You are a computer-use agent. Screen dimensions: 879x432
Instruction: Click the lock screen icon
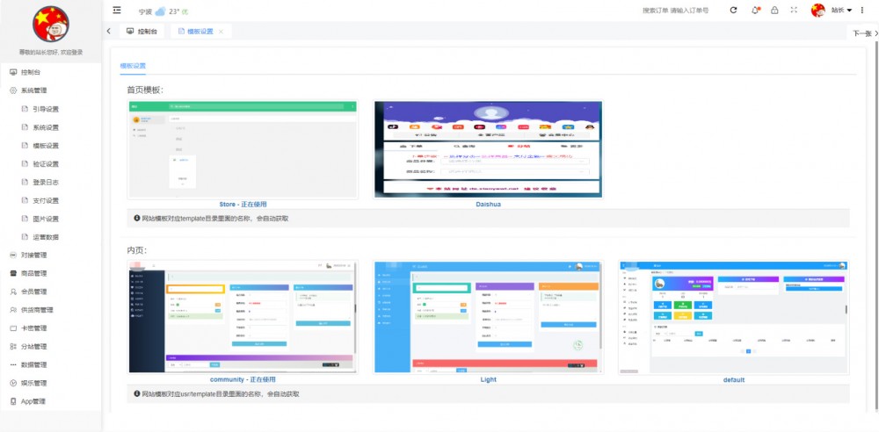click(x=774, y=11)
